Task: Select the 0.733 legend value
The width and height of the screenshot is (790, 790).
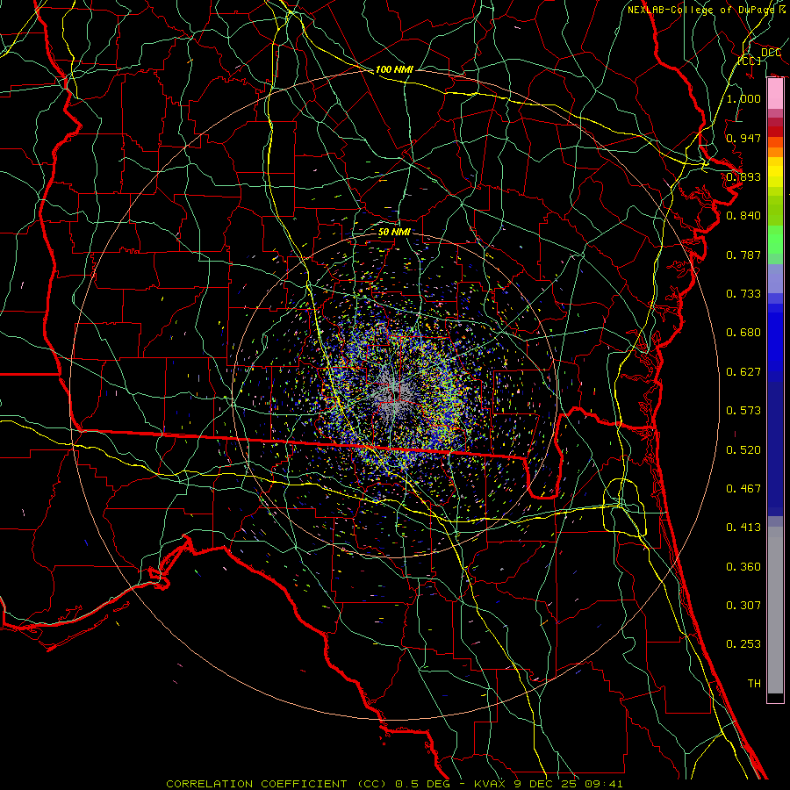Action: [x=743, y=294]
